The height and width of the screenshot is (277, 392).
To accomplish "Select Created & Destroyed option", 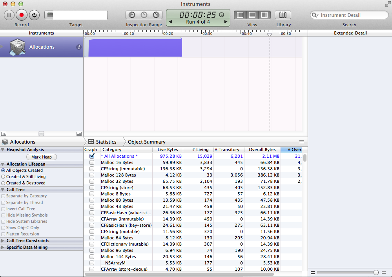I will [3, 183].
